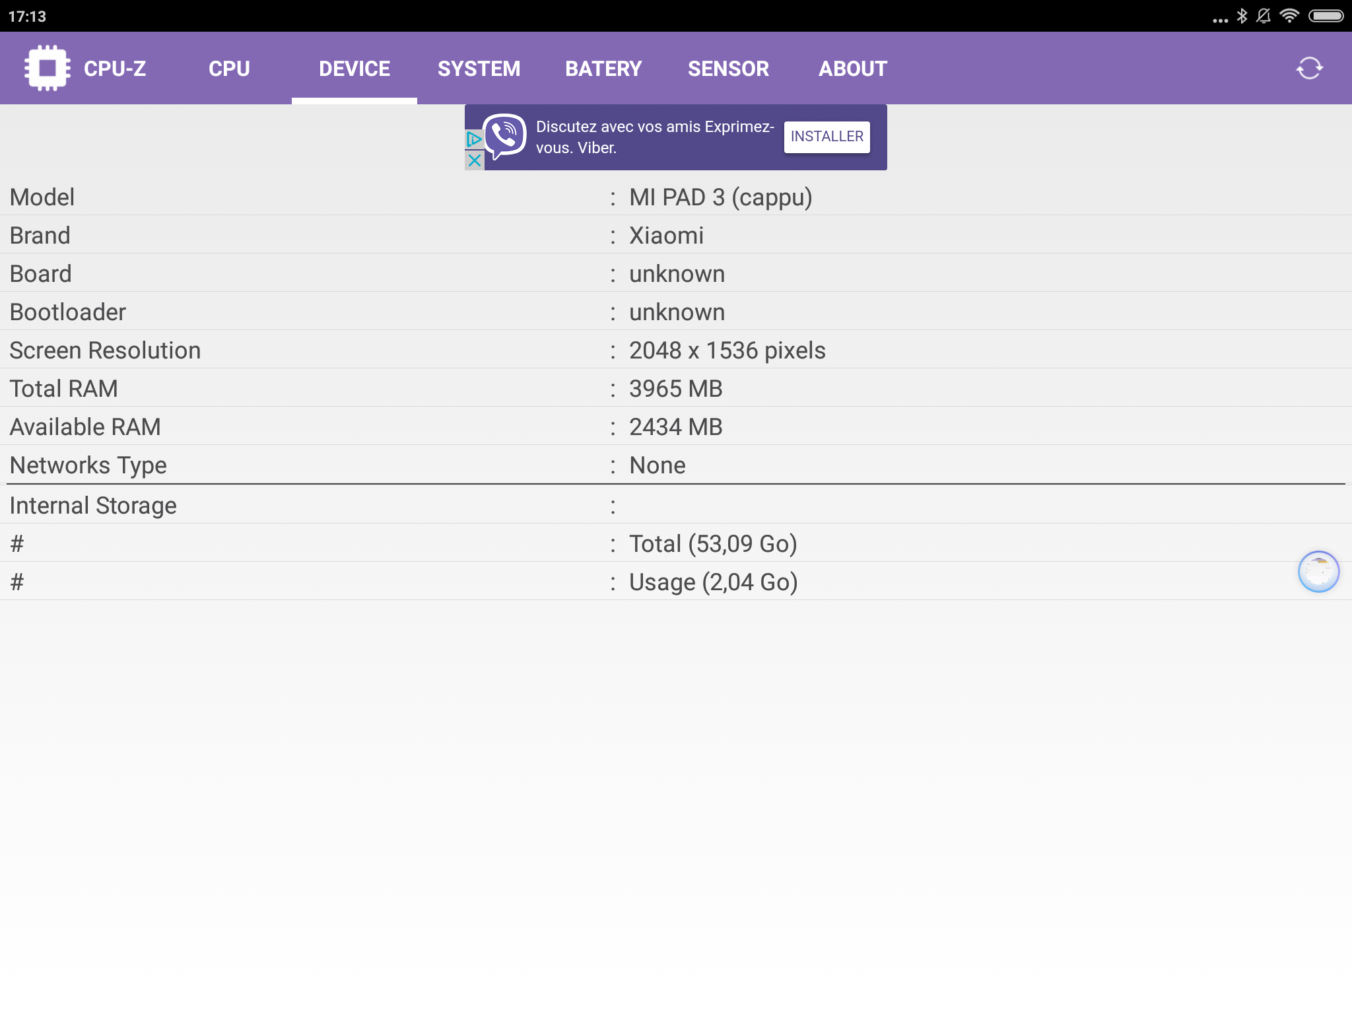Click the Viber ad text banner
Viewport: 1352px width, 1014px height.
point(654,137)
